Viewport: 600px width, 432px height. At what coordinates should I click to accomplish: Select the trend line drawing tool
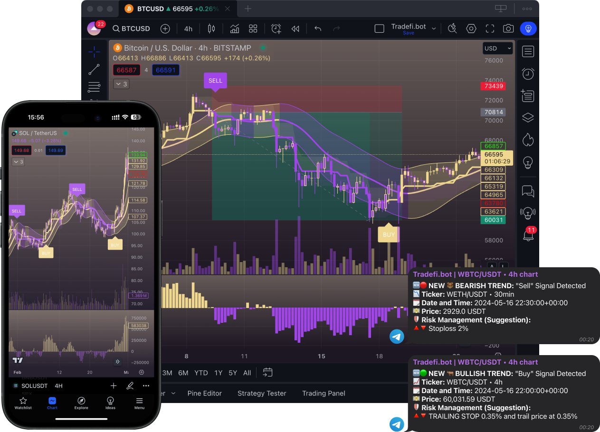(94, 69)
